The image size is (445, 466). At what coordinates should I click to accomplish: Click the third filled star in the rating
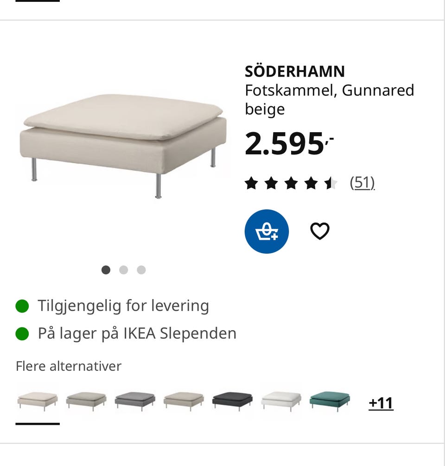coord(292,183)
